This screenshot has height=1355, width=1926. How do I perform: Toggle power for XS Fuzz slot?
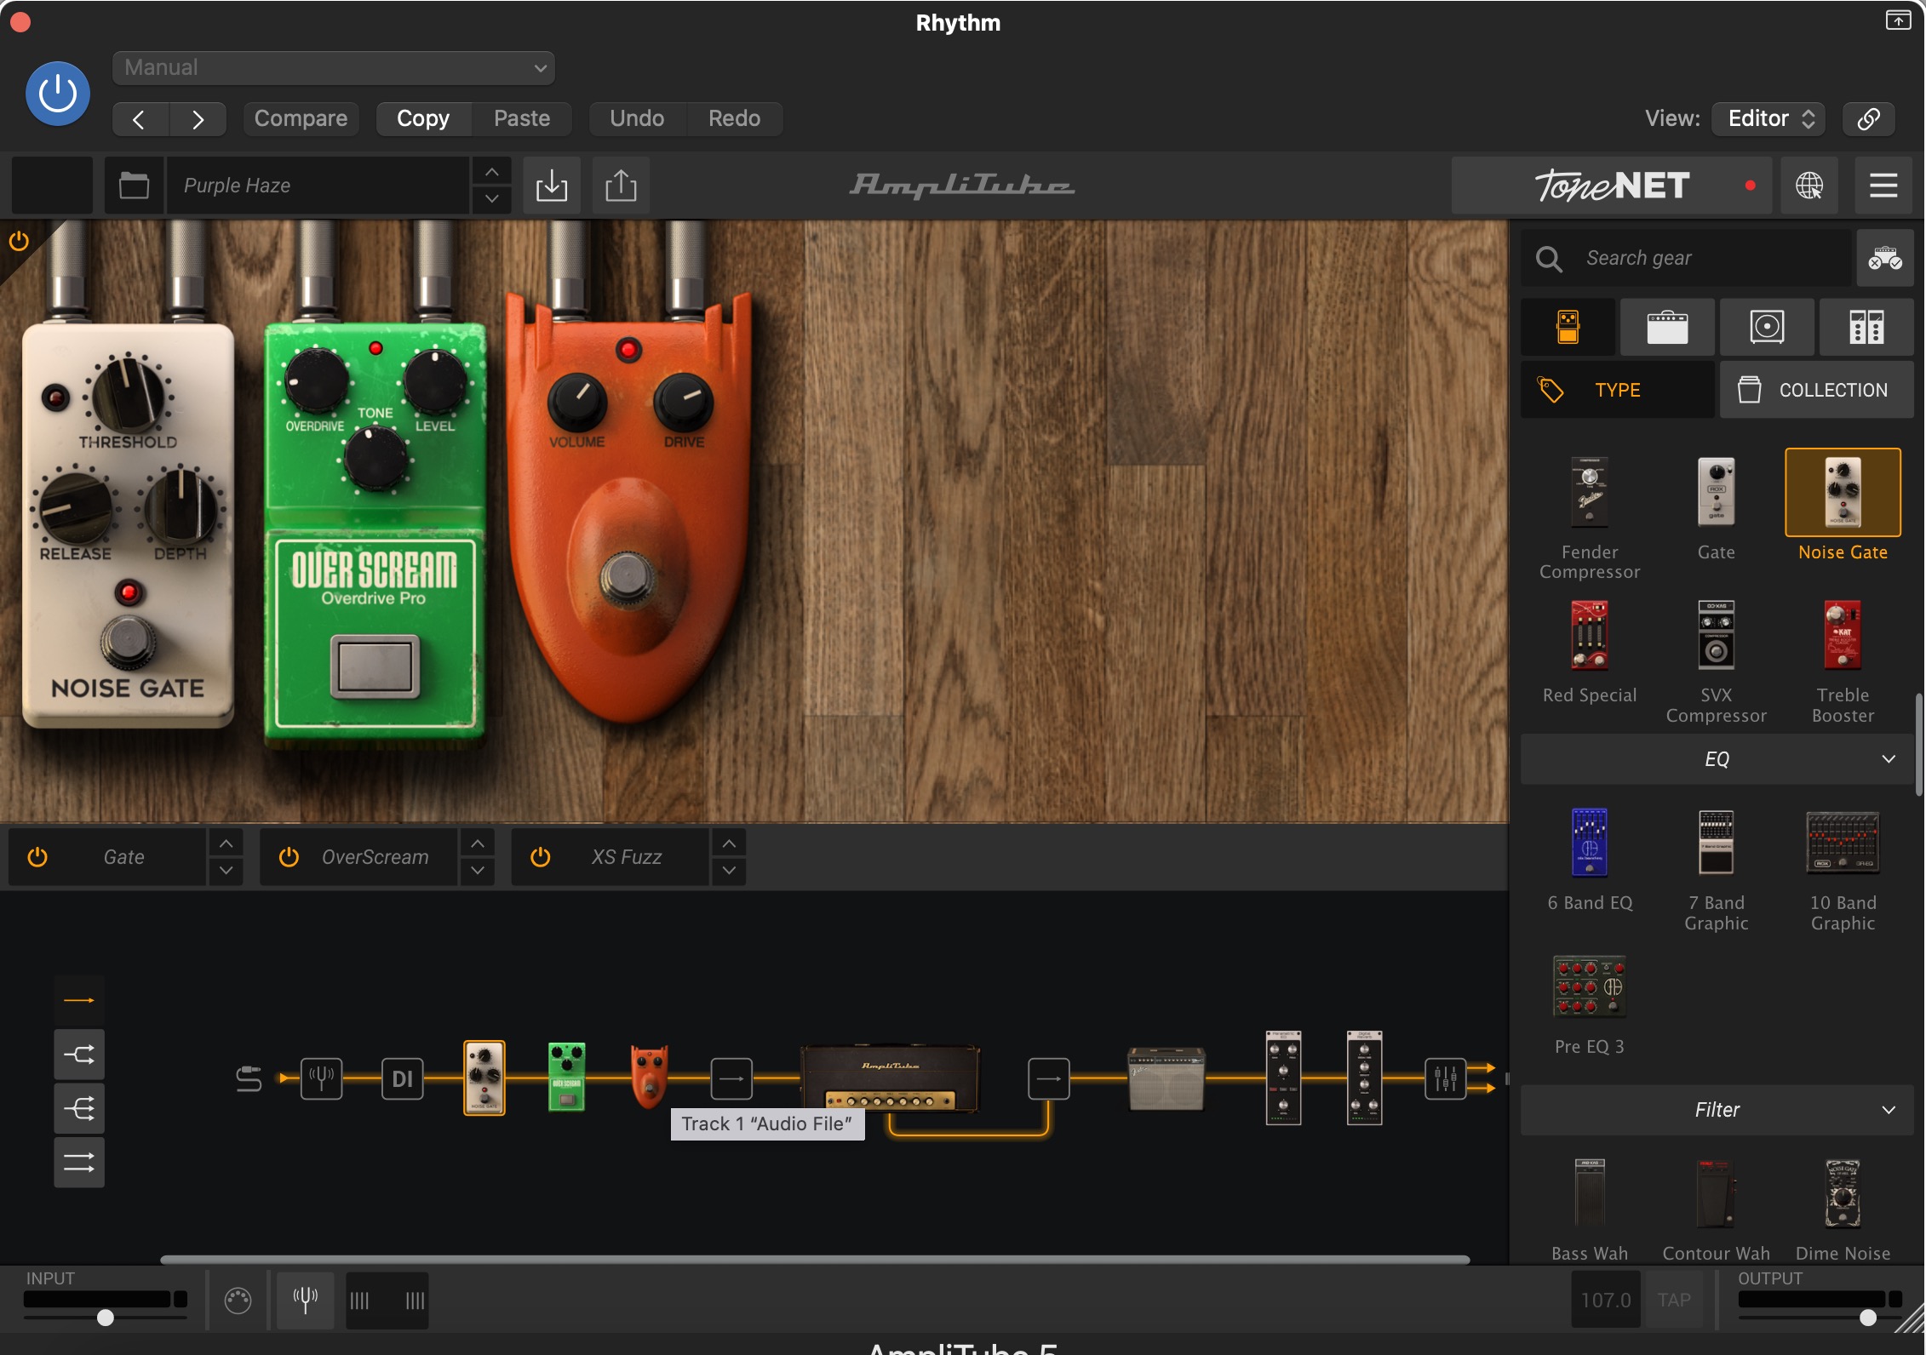tap(541, 857)
